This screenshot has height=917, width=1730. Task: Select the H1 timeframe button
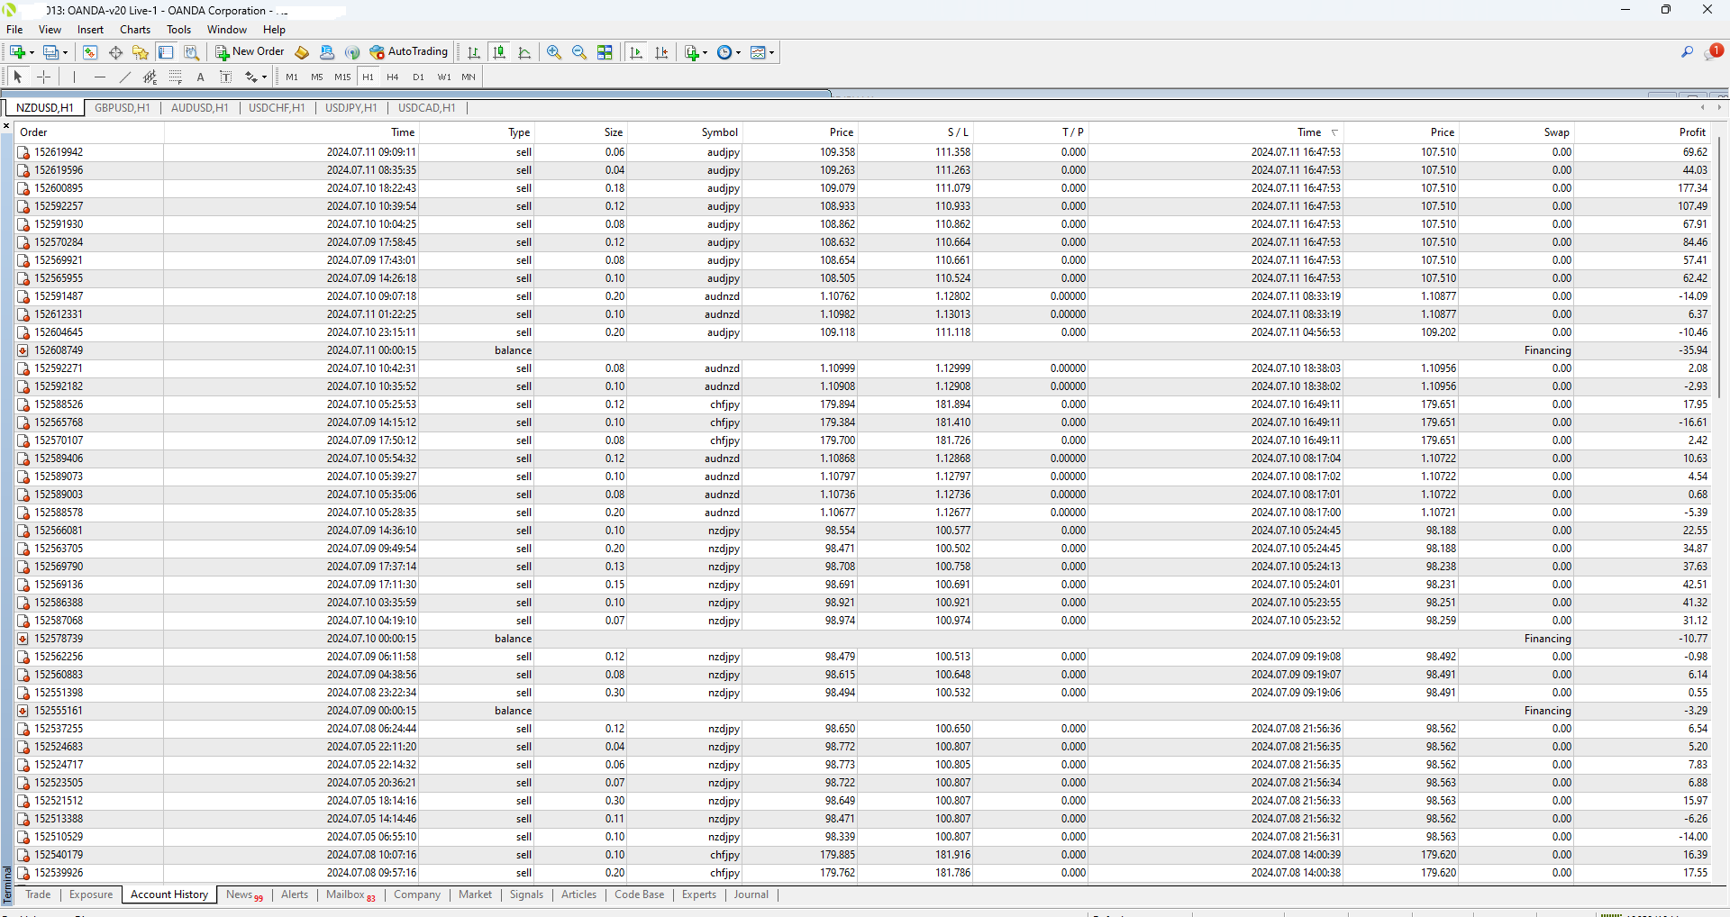point(368,77)
